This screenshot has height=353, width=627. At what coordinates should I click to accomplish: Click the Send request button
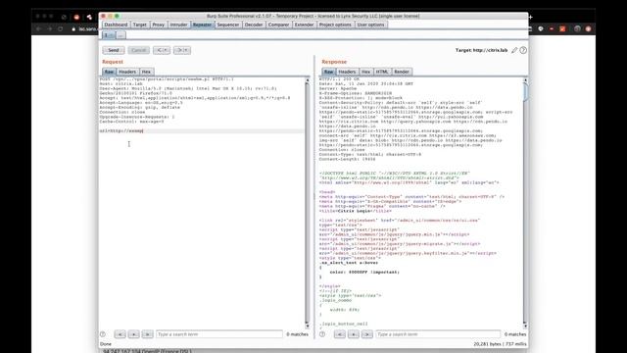pyautogui.click(x=114, y=50)
